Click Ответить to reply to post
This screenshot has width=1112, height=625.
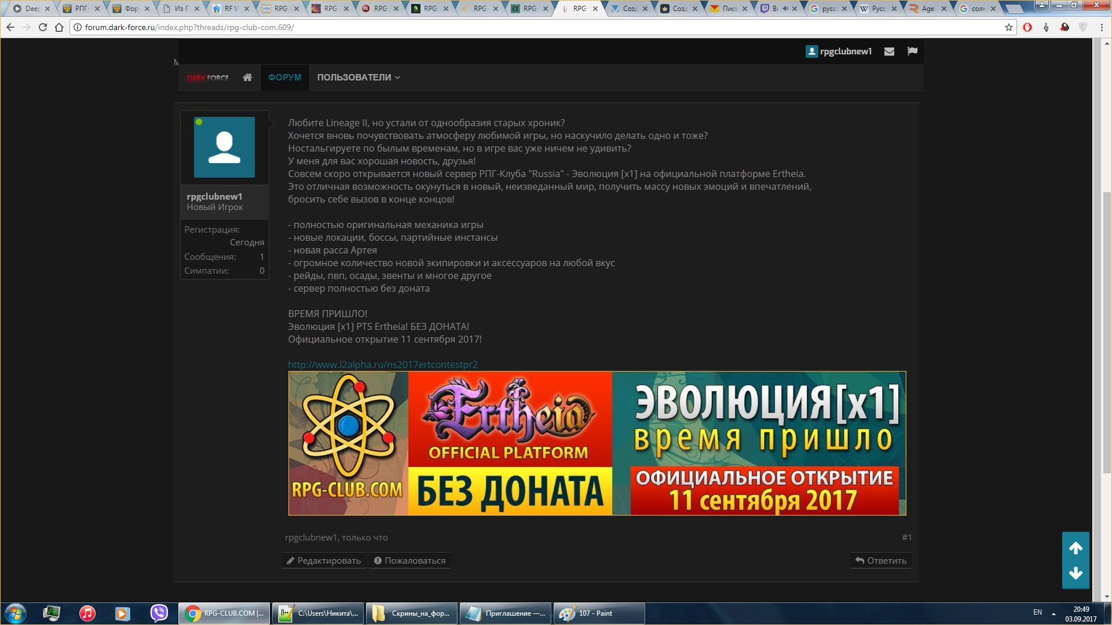click(x=881, y=560)
